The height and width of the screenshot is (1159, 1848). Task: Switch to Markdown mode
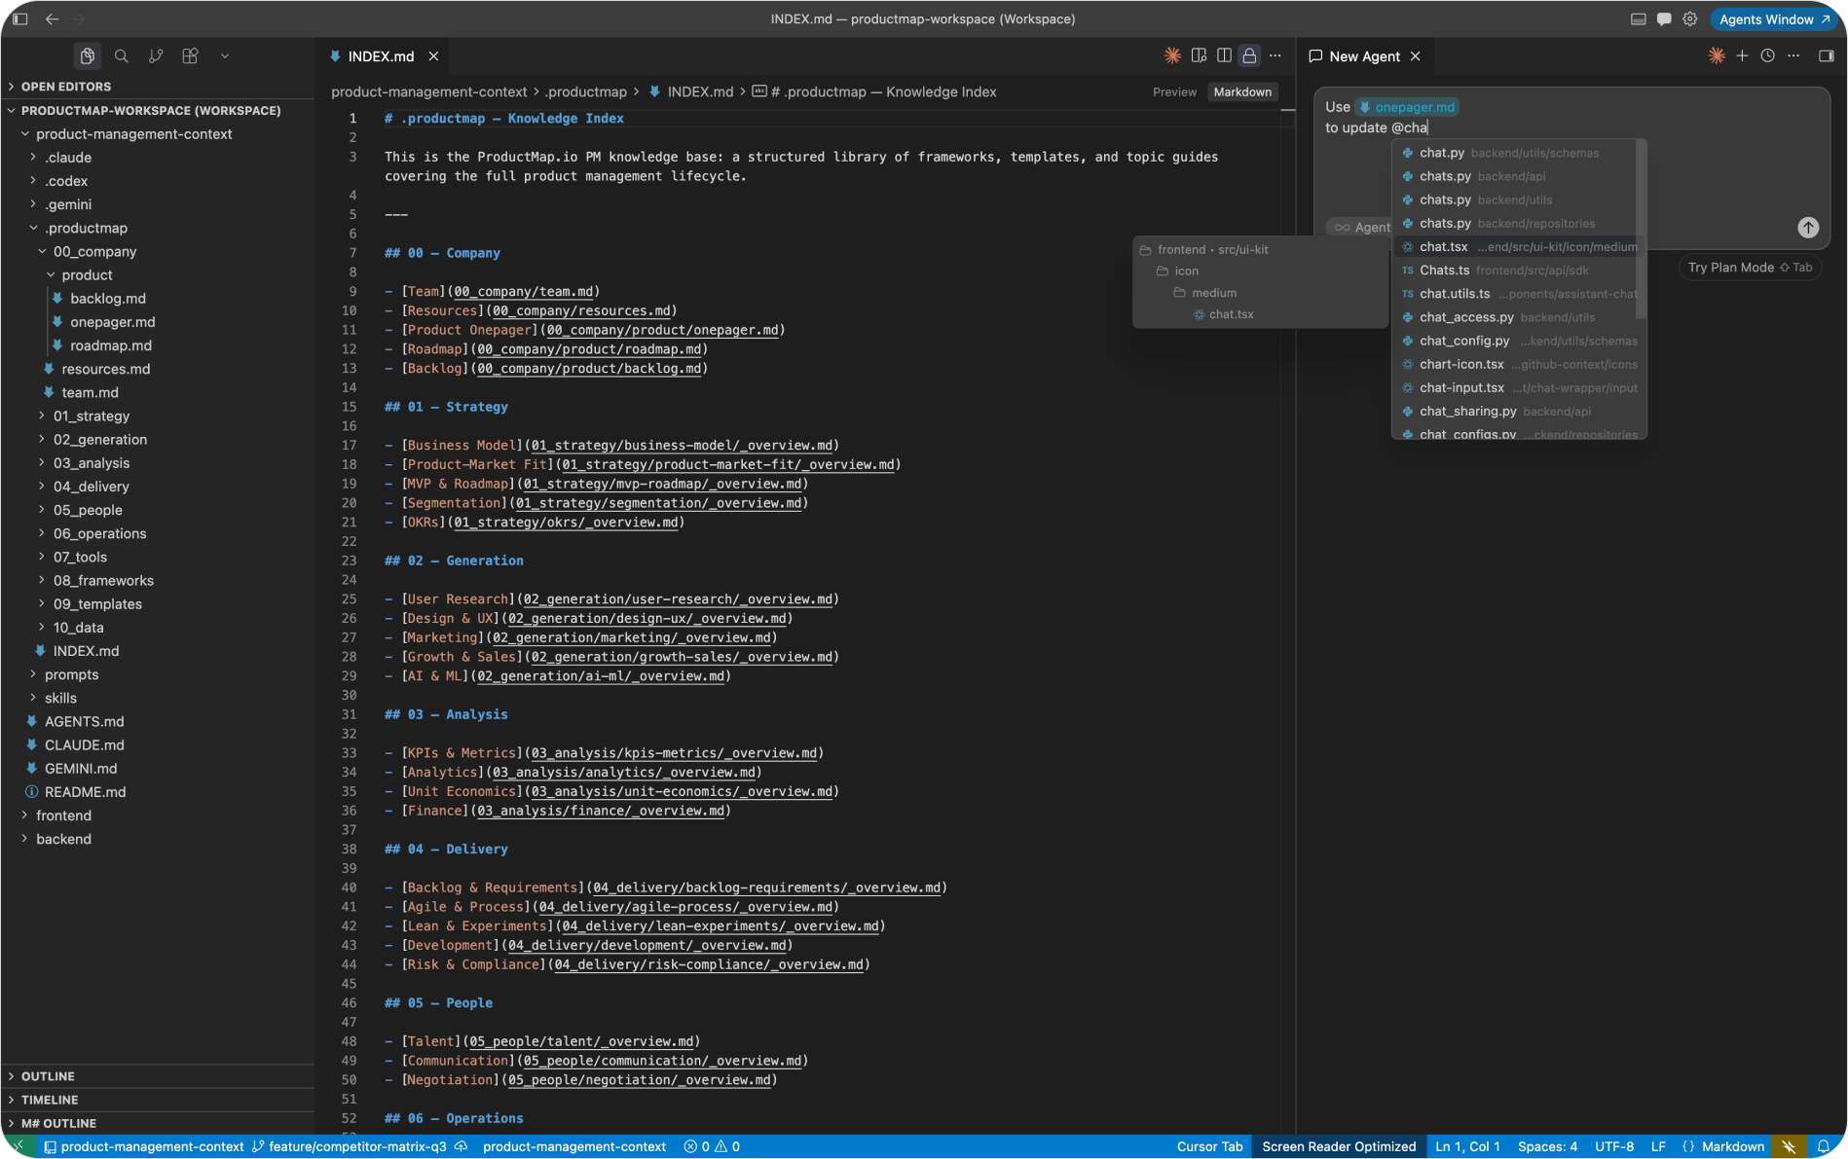point(1242,91)
